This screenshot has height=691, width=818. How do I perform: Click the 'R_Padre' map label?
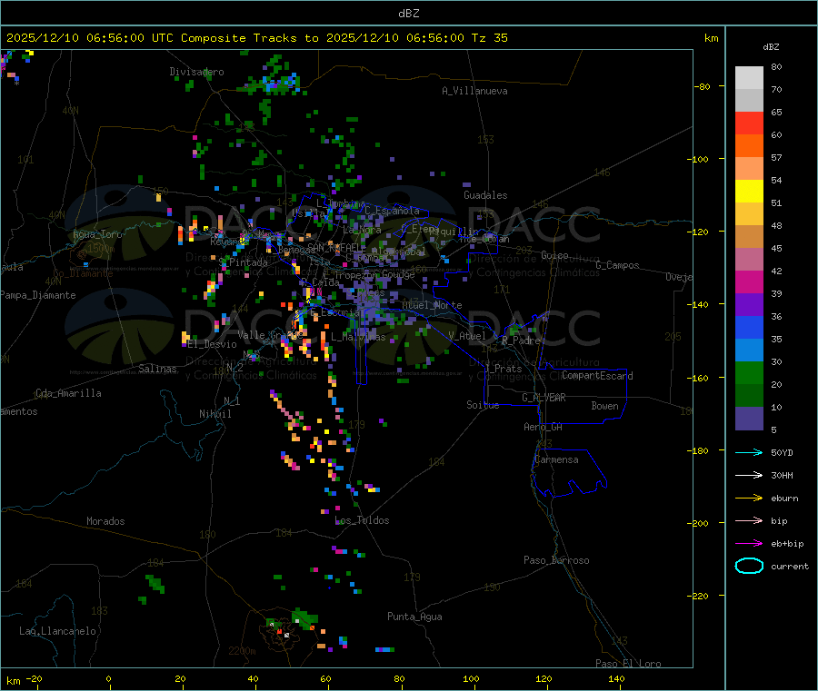[521, 341]
